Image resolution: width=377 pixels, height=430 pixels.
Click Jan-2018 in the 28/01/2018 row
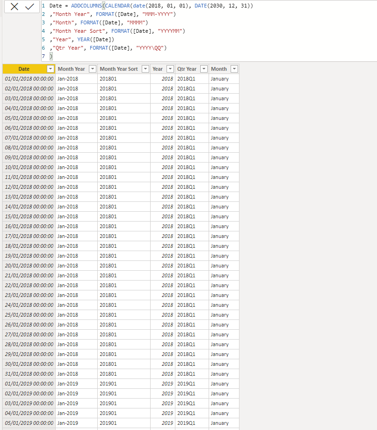(x=68, y=344)
